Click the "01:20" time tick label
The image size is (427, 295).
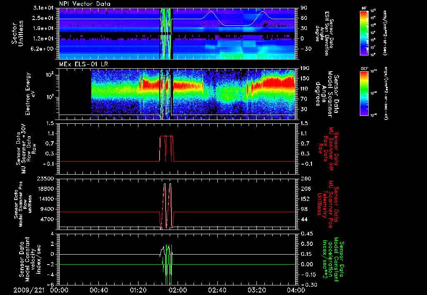(138, 290)
